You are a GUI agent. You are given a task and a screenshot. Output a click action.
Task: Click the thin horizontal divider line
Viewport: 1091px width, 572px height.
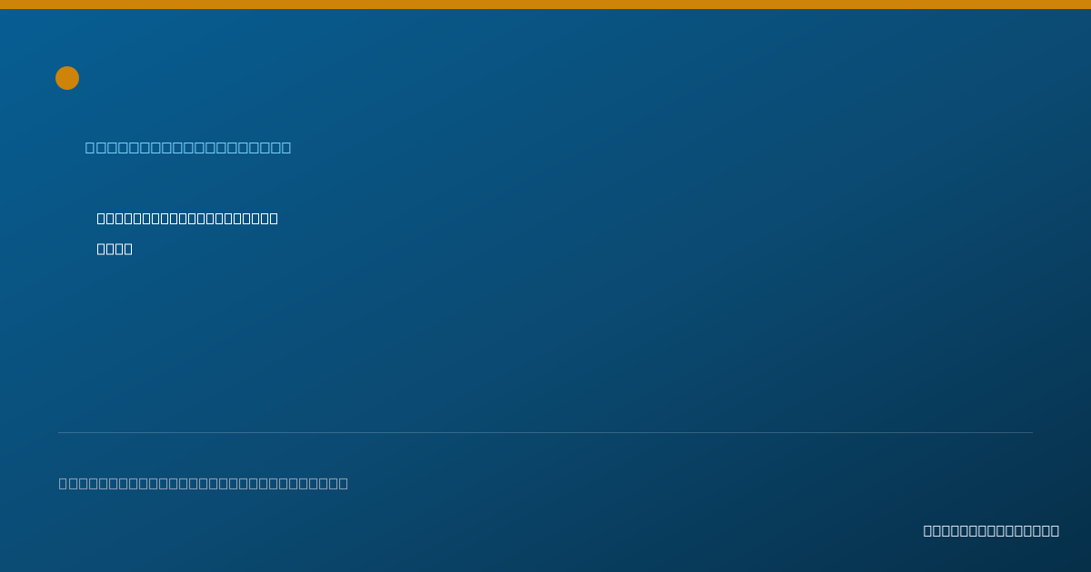pyautogui.click(x=545, y=432)
